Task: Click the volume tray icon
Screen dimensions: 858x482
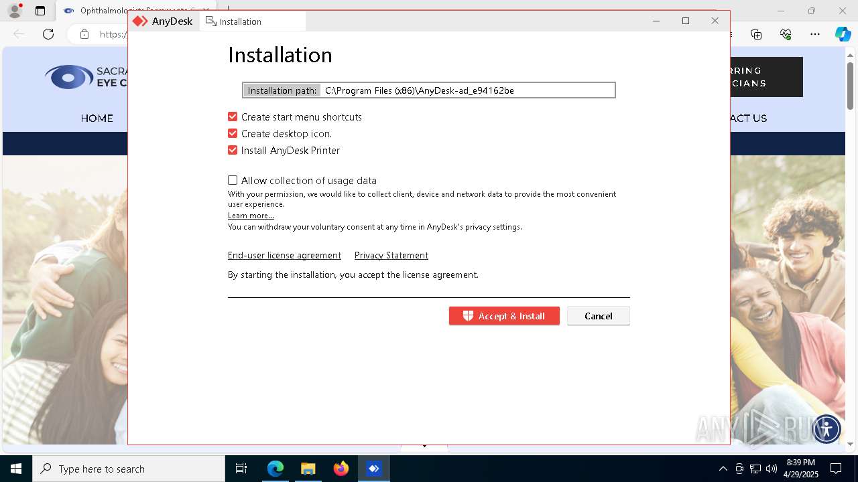Action: pyautogui.click(x=772, y=469)
